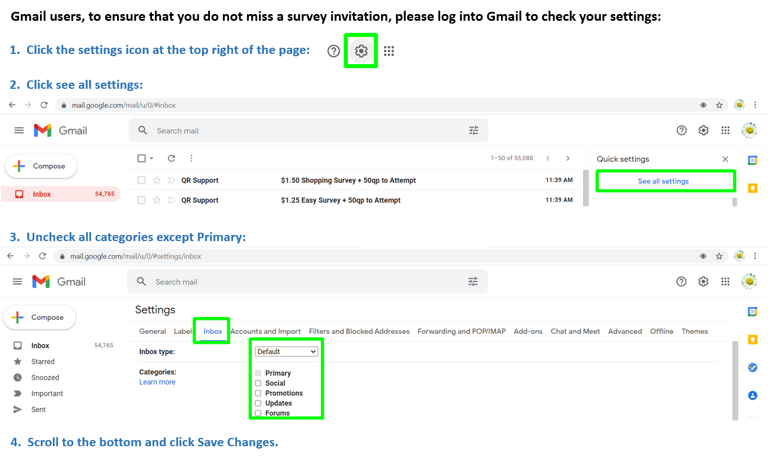Reload the page in step 2 browser bar
This screenshot has width=783, height=462.
click(44, 105)
